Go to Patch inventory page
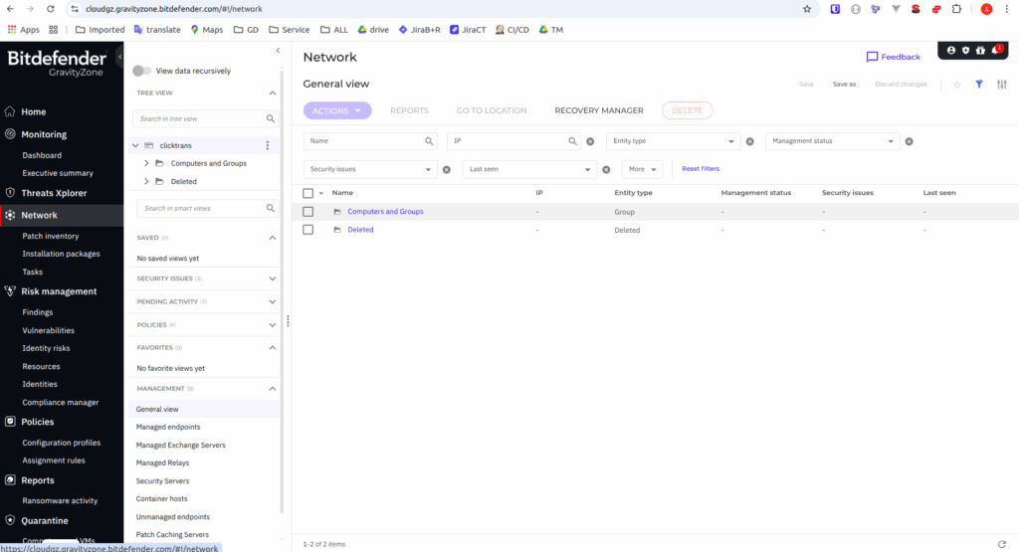1019x552 pixels. pyautogui.click(x=50, y=236)
